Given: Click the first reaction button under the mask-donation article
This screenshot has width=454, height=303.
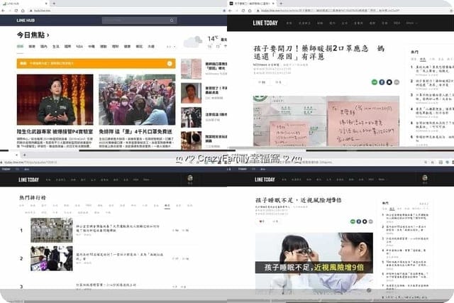Looking at the screenshot, I should pyautogui.click(x=262, y=82).
